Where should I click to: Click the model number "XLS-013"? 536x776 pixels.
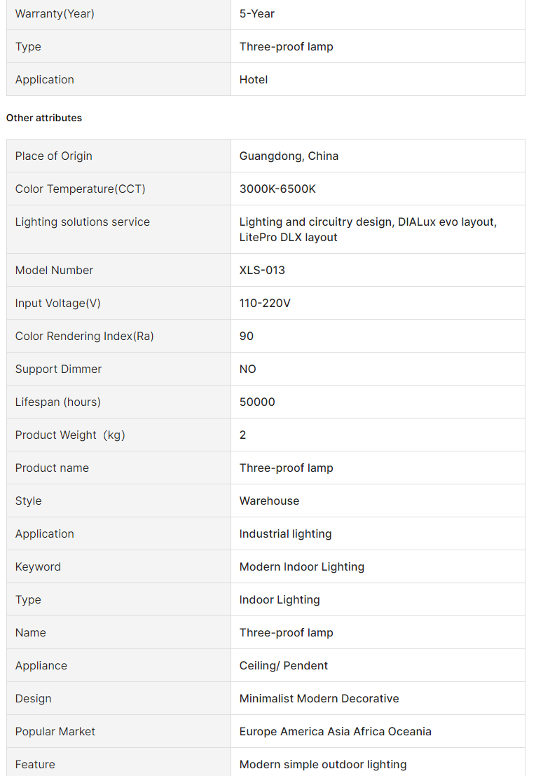(x=262, y=270)
